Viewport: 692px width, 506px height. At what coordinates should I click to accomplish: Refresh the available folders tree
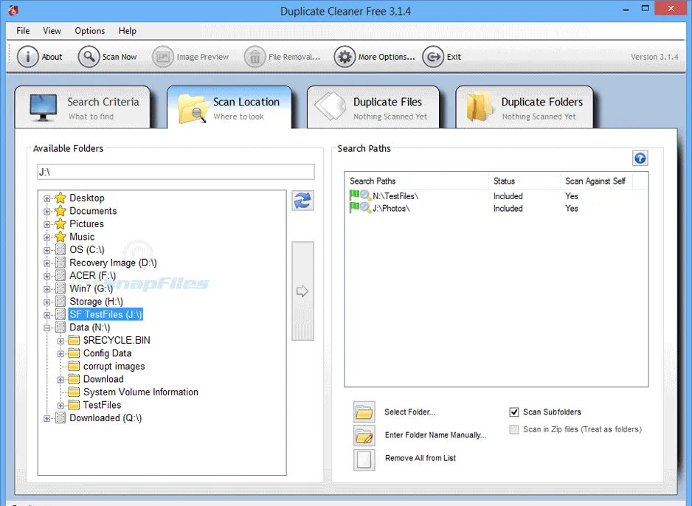pyautogui.click(x=302, y=201)
